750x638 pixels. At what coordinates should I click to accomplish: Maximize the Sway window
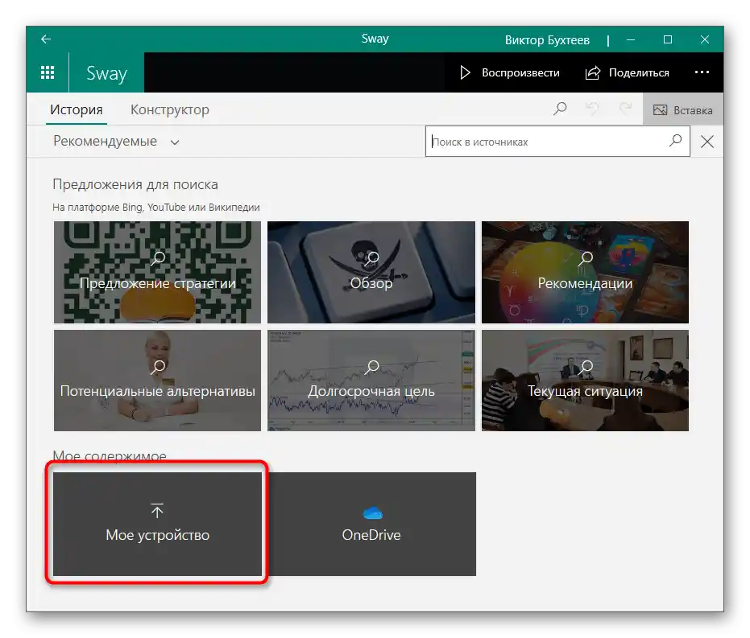click(x=668, y=39)
